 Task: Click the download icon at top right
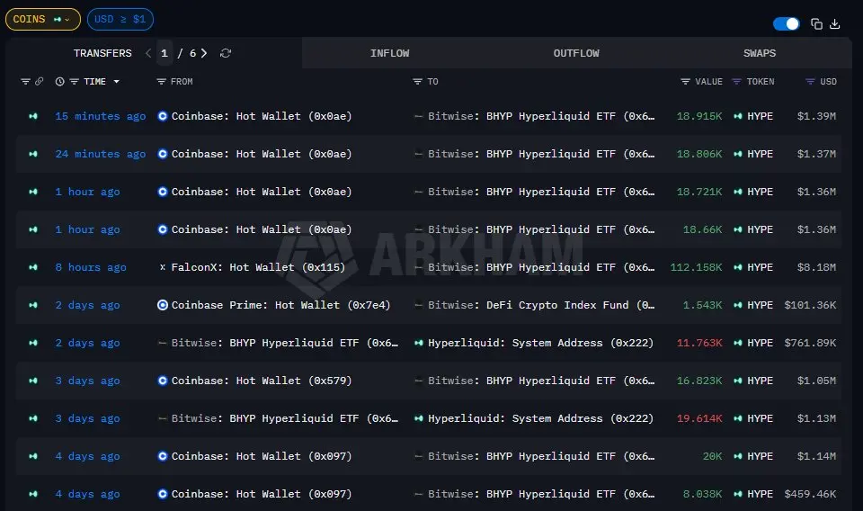(x=835, y=23)
